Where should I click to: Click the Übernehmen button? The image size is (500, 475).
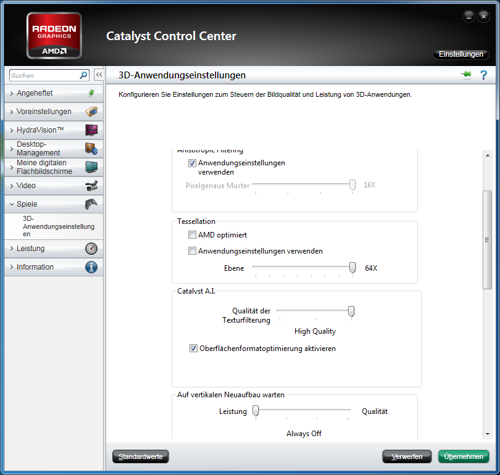point(464,456)
